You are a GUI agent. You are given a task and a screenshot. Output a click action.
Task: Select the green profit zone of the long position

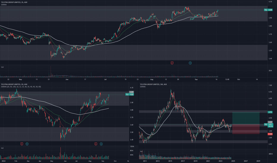tap(246, 118)
